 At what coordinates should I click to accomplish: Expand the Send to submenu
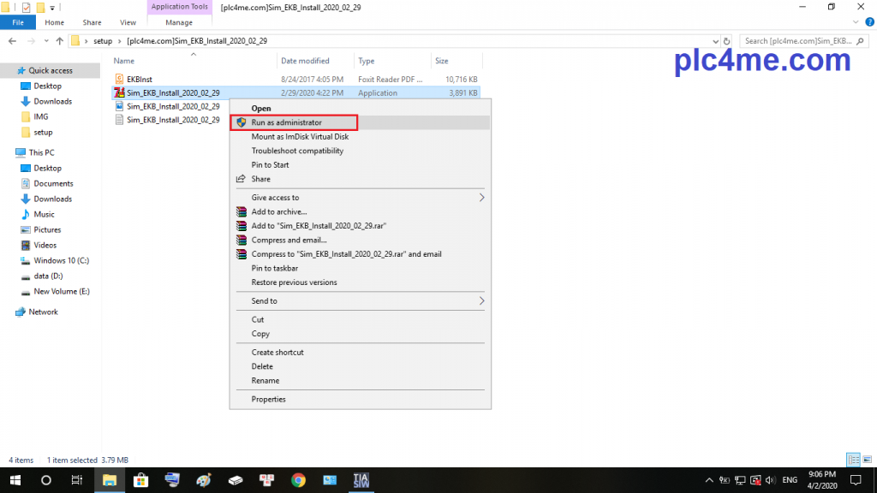(x=481, y=301)
